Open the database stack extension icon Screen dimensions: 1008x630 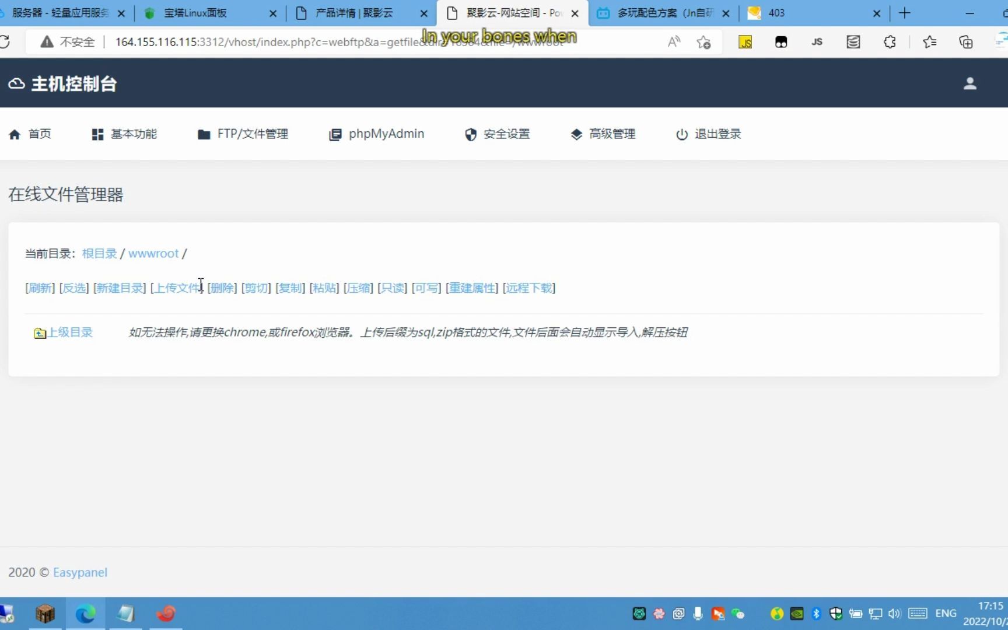pyautogui.click(x=853, y=41)
